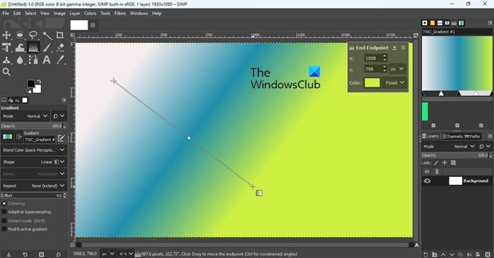Hide the Background layer eye icon

(x=427, y=181)
